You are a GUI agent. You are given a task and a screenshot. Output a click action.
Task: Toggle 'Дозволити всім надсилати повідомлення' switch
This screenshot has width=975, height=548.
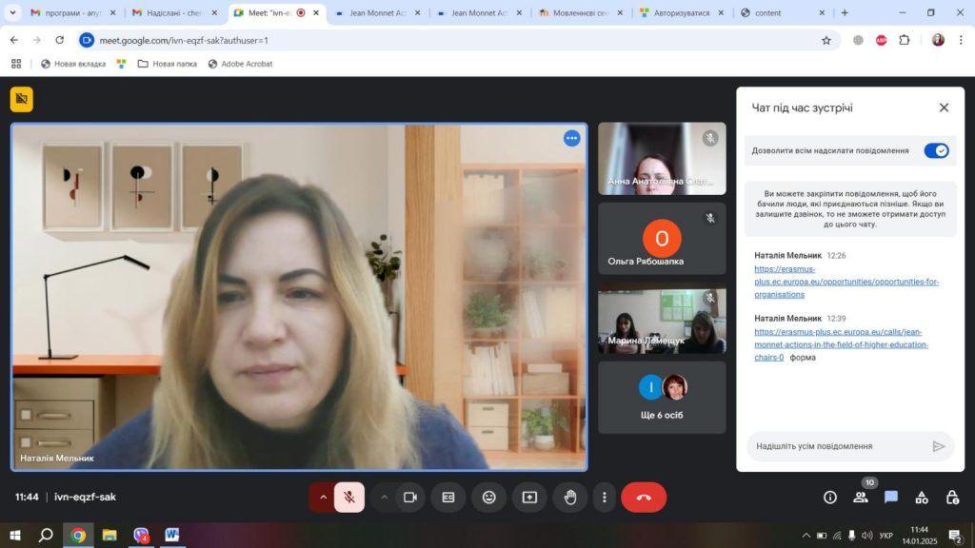point(936,150)
